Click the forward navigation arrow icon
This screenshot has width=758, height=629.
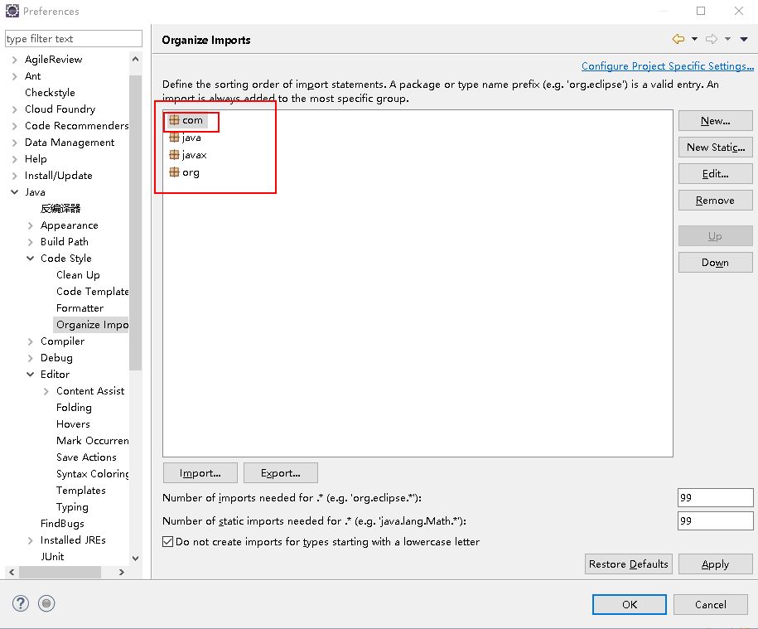[x=712, y=39]
